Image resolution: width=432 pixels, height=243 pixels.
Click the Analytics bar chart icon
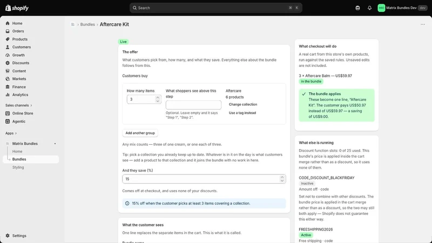point(8,94)
